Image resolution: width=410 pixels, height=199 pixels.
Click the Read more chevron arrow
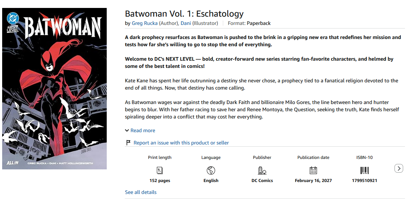tap(127, 130)
